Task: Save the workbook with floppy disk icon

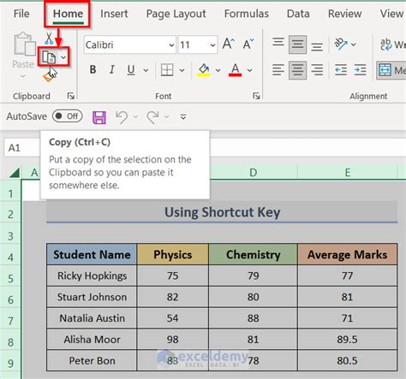Action: point(99,117)
